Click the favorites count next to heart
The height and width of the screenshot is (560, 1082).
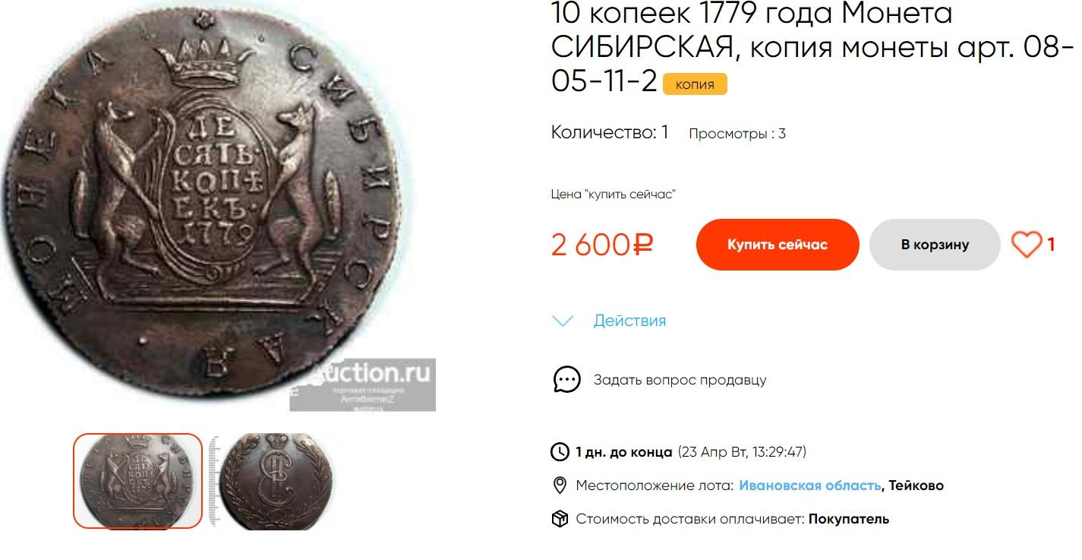click(1051, 245)
